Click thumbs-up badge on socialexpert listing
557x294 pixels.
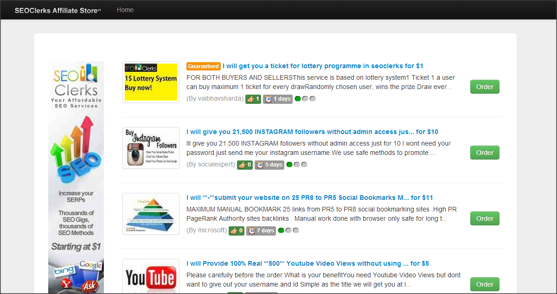(x=245, y=165)
